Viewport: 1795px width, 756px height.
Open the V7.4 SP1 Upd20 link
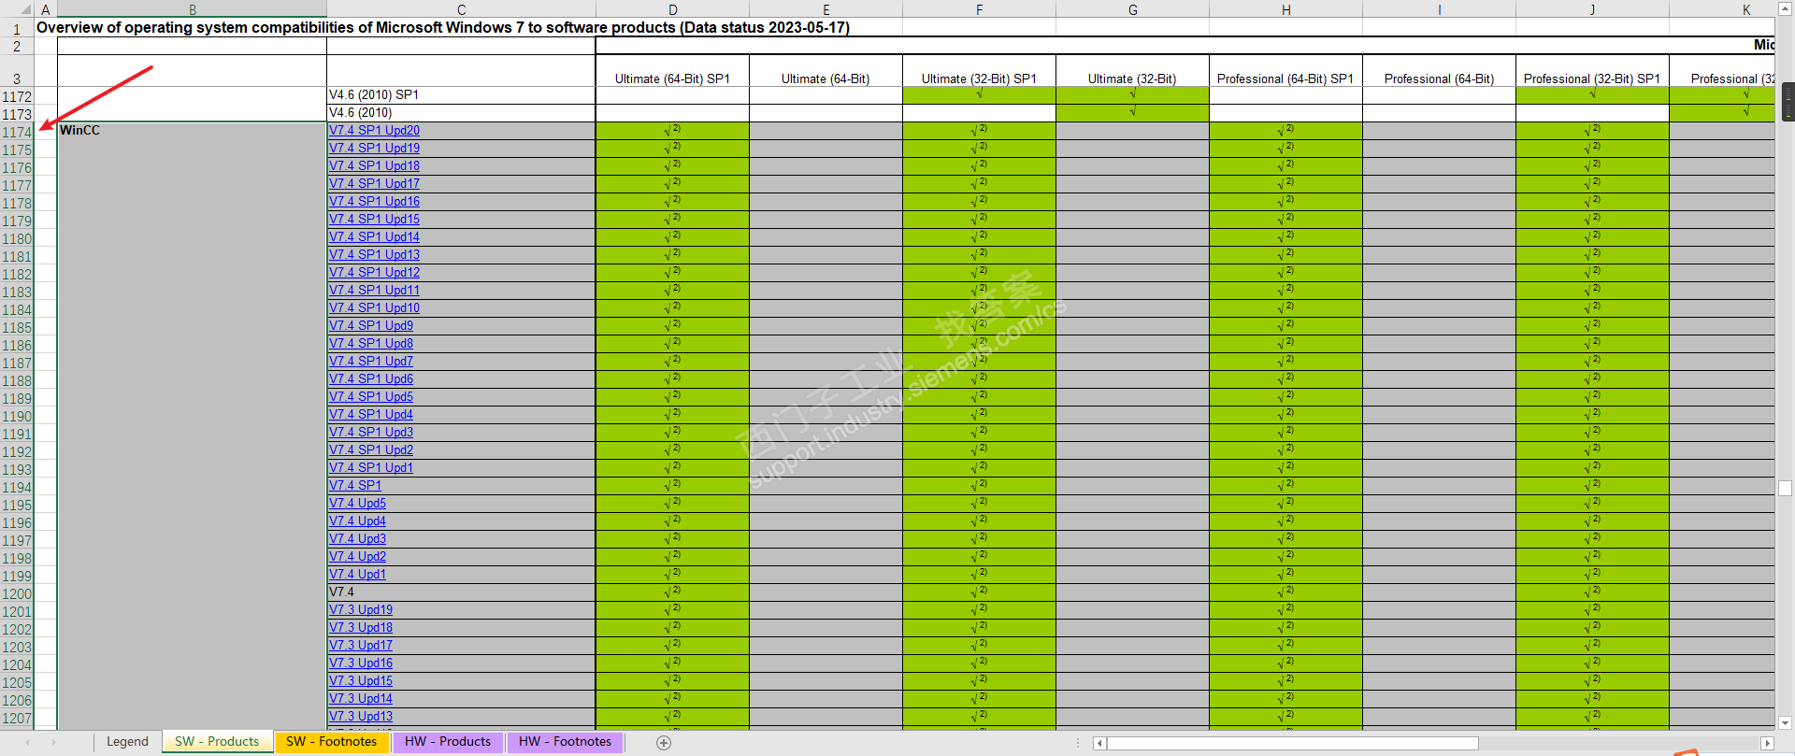(x=374, y=131)
